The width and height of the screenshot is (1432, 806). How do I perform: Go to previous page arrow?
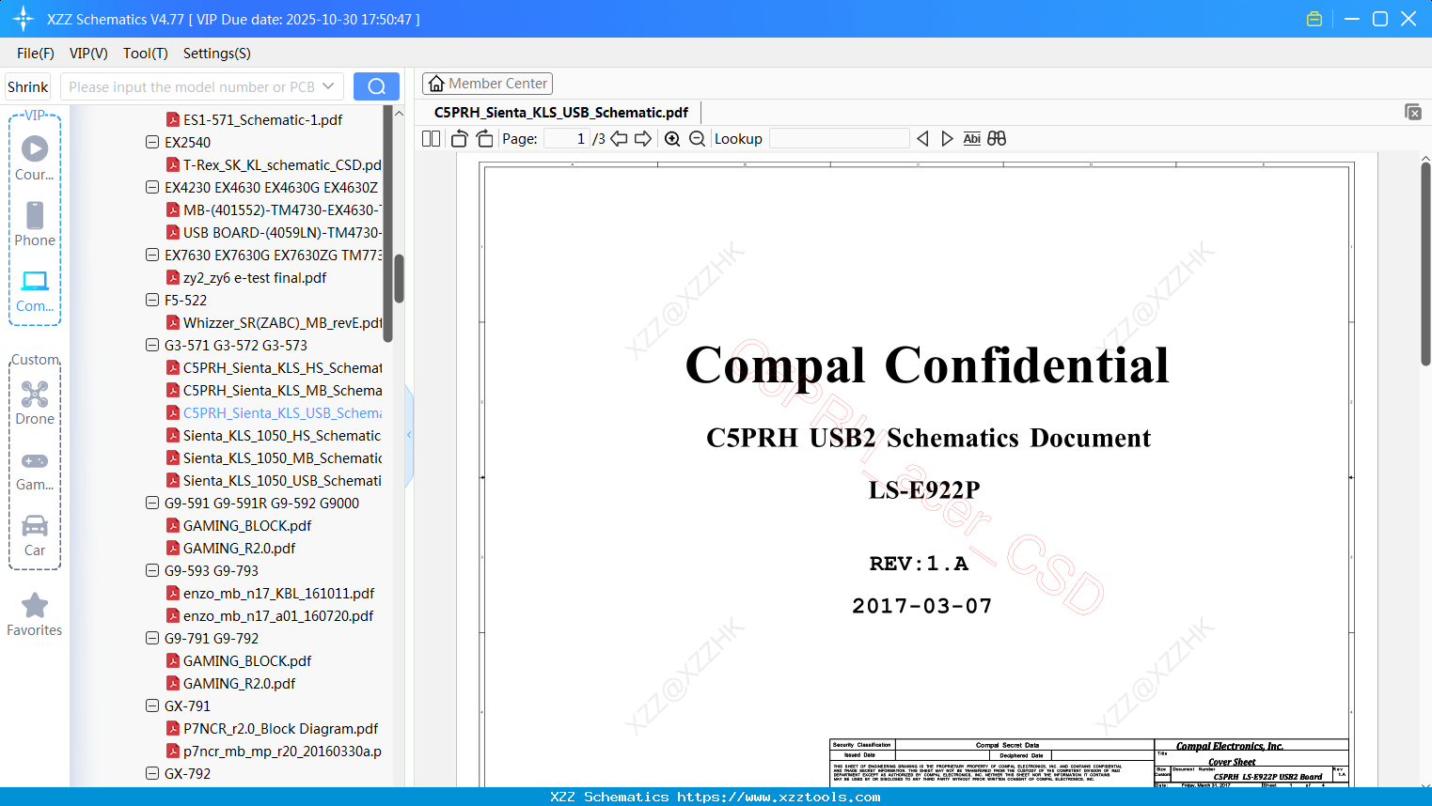619,139
